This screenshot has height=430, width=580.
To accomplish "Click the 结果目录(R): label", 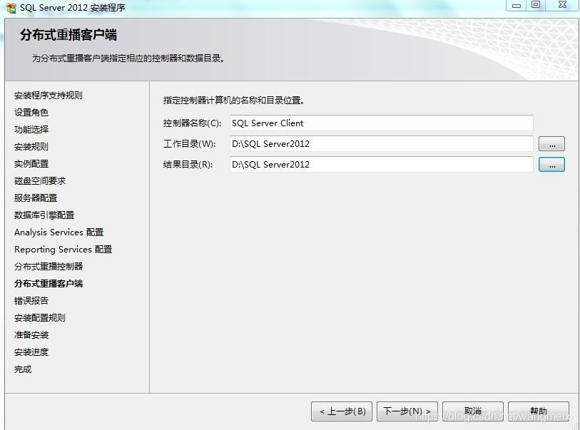I will pos(188,165).
